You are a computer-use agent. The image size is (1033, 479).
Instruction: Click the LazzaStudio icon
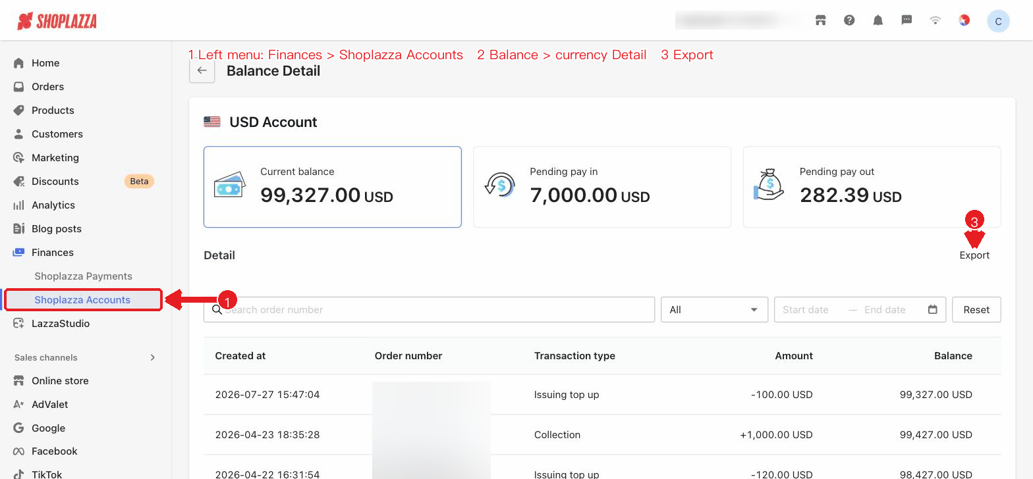(x=18, y=324)
